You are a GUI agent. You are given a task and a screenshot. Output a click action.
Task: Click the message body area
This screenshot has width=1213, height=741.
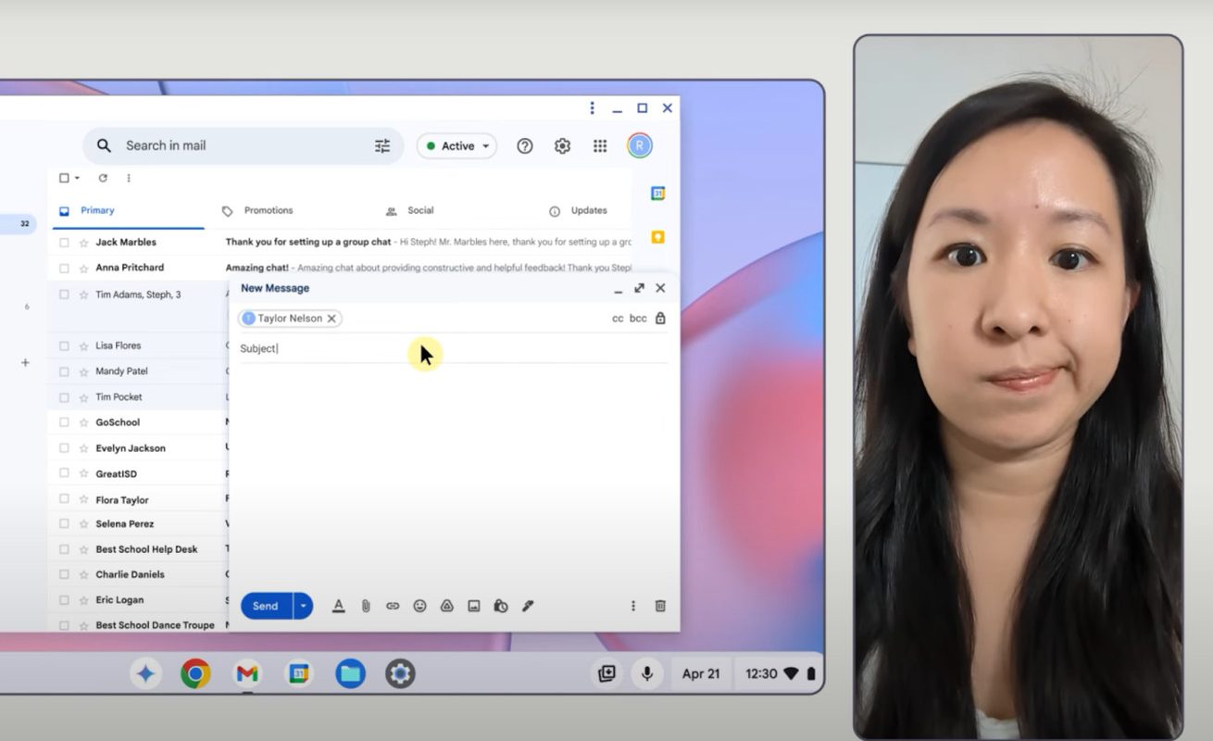[x=453, y=472]
